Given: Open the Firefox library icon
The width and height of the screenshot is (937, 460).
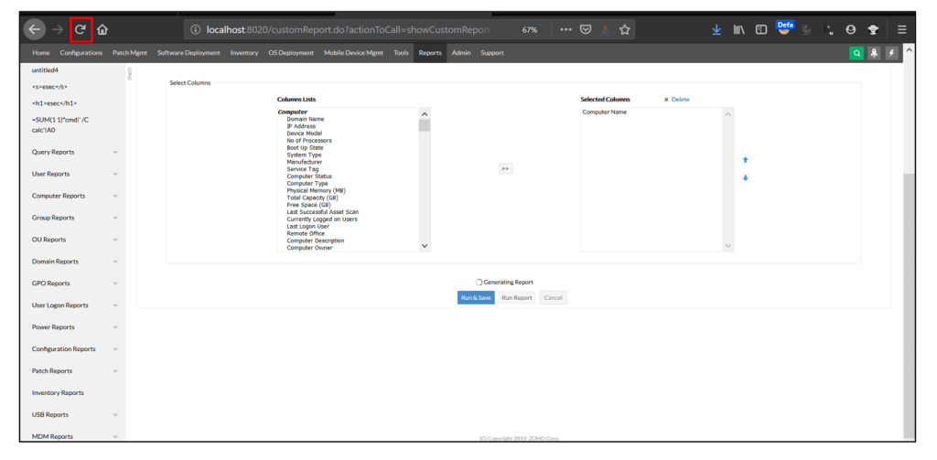Looking at the screenshot, I should [739, 29].
